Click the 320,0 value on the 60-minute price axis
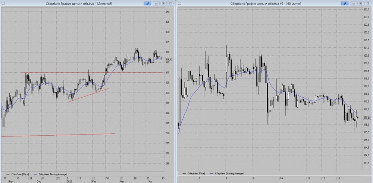 pos(366,63)
